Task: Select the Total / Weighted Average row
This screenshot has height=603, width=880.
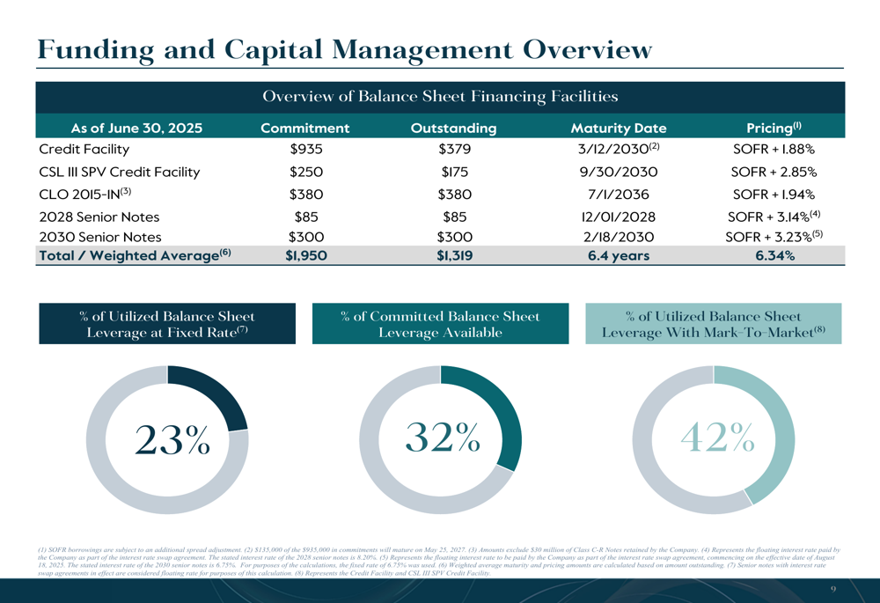Action: (440, 255)
